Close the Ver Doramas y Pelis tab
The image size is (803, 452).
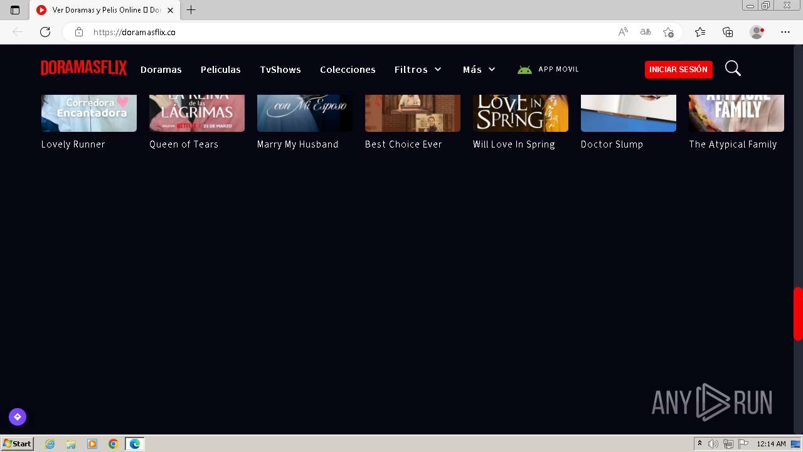[x=170, y=10]
